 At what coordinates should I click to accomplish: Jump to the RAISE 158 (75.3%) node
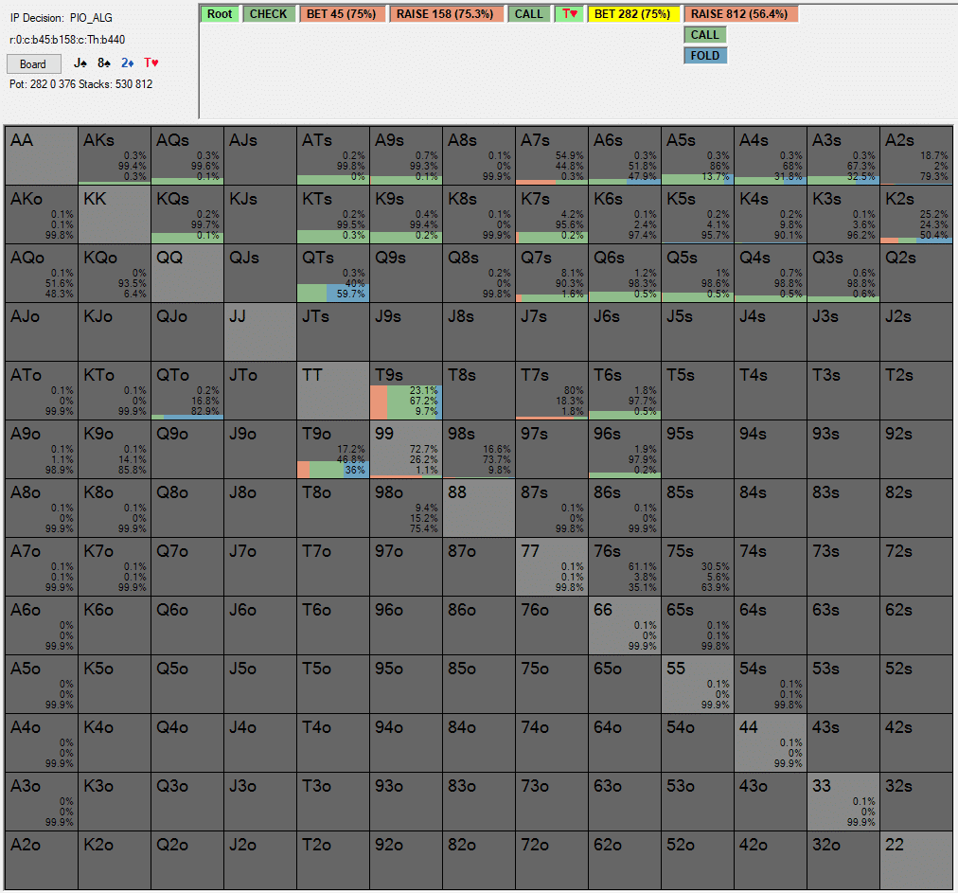click(445, 14)
